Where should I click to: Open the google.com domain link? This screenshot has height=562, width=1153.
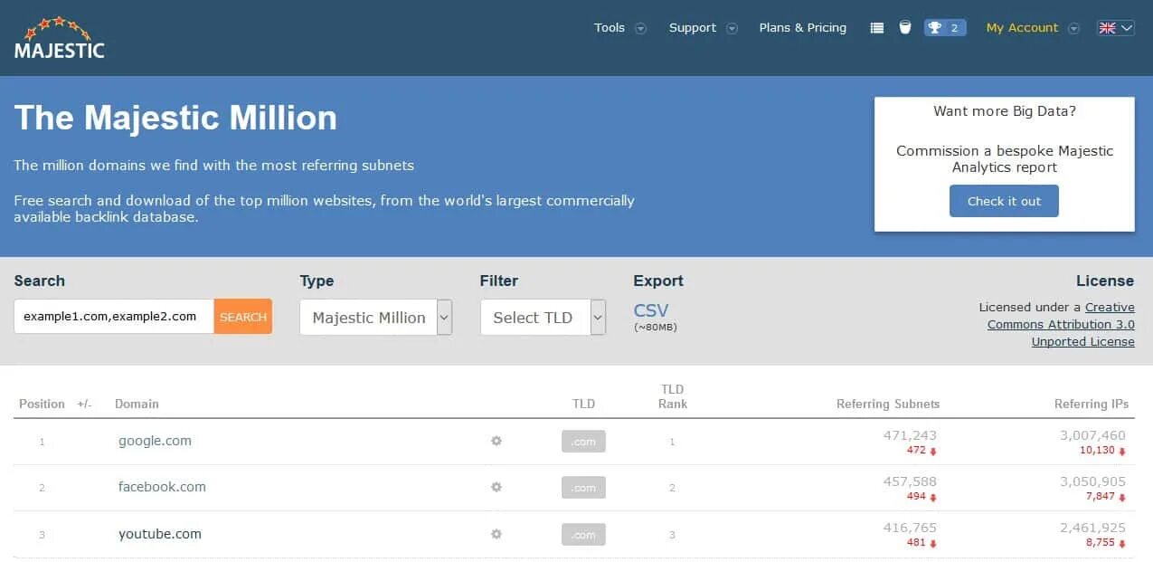[155, 441]
